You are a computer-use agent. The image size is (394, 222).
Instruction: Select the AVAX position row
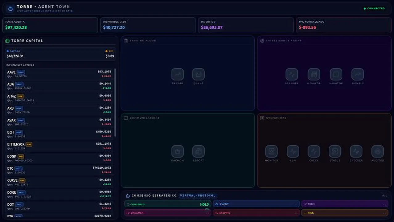point(59,122)
